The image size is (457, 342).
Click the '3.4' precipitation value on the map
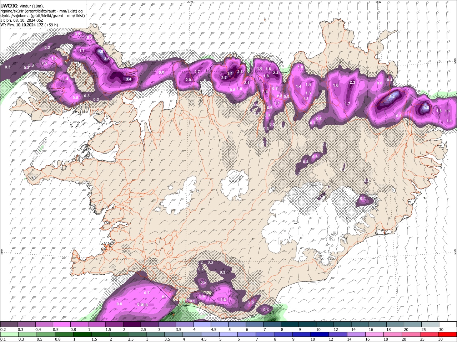(x=129, y=79)
